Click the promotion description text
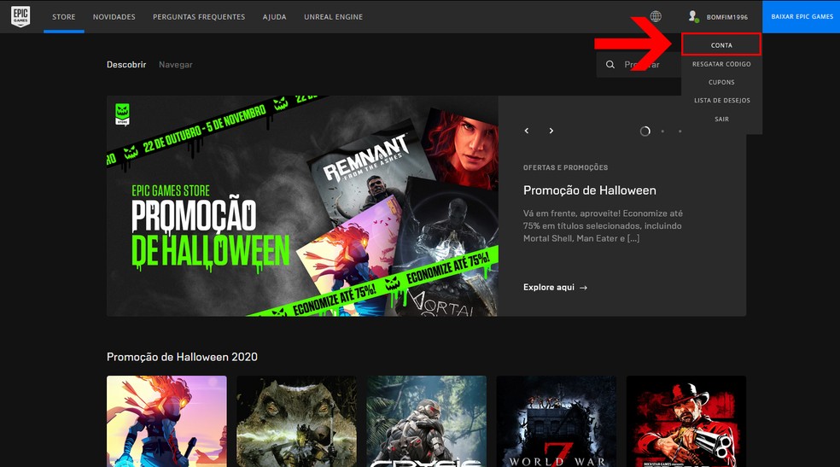Screen dimensions: 840x467 pos(603,225)
